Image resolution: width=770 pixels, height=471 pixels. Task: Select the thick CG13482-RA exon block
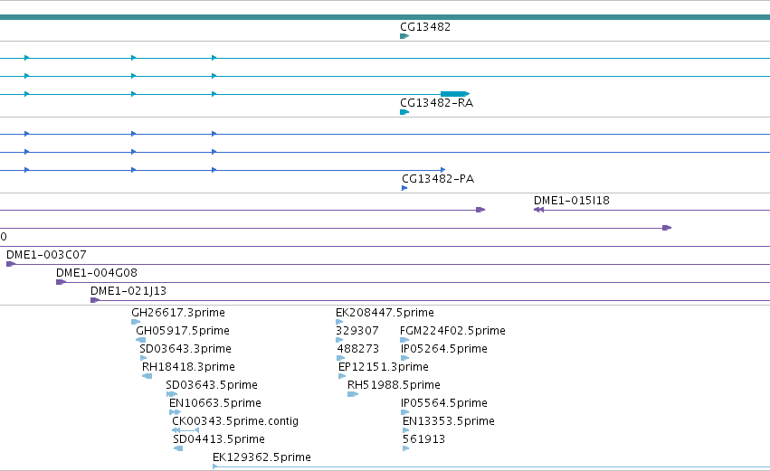(455, 94)
